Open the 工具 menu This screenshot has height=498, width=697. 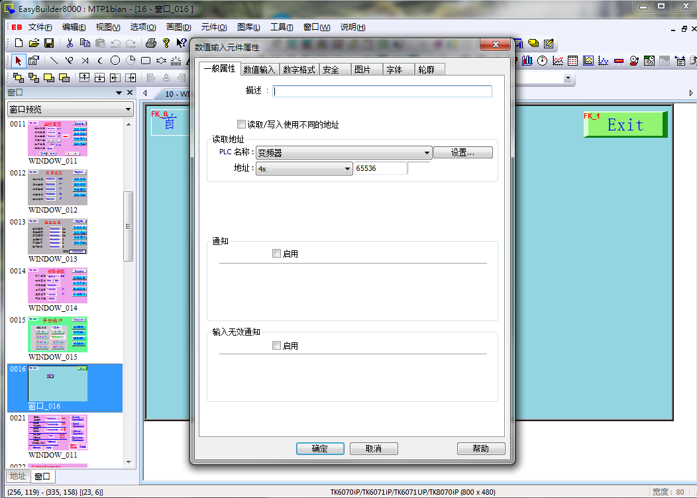tap(282, 27)
